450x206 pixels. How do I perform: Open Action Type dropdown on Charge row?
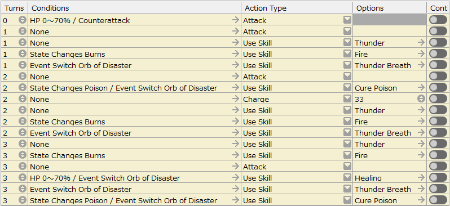click(347, 99)
